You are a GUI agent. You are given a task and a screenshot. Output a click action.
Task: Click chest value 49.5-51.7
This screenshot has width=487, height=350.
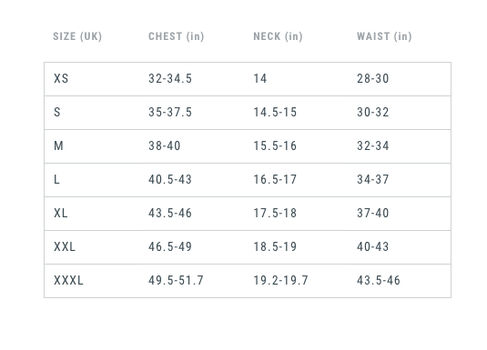pos(176,281)
